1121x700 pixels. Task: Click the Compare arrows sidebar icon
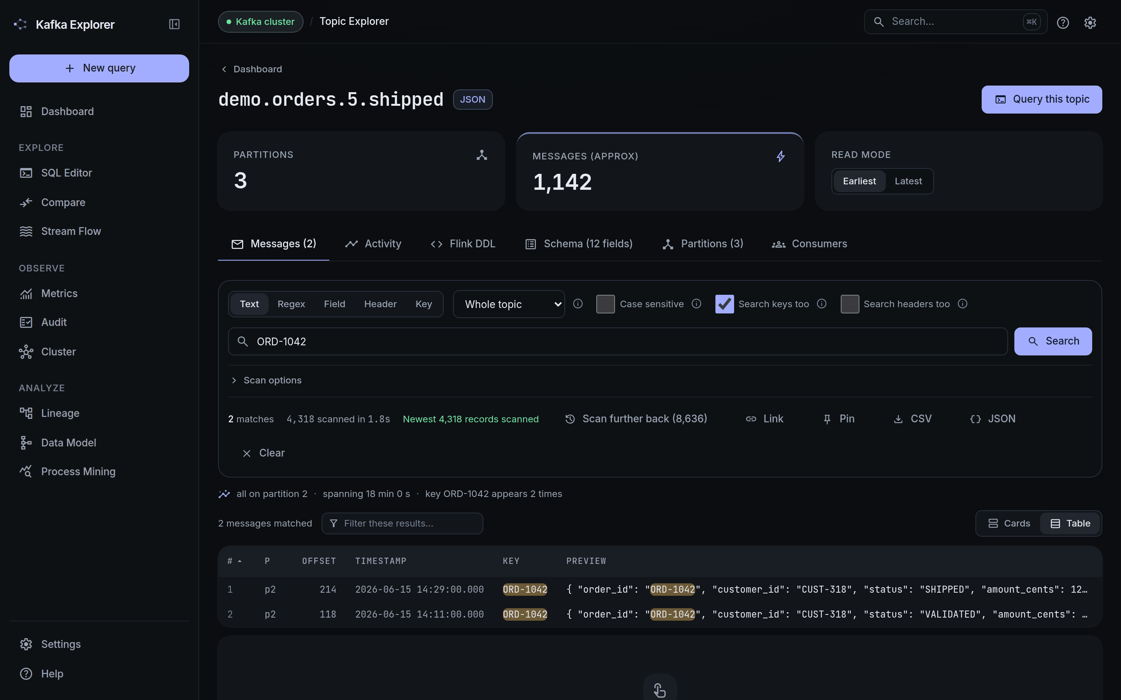click(26, 202)
